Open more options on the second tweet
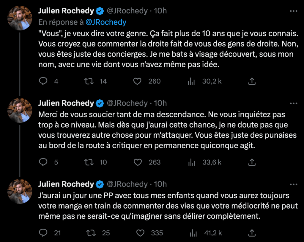Screen dimensions: 304x242 (293, 103)
